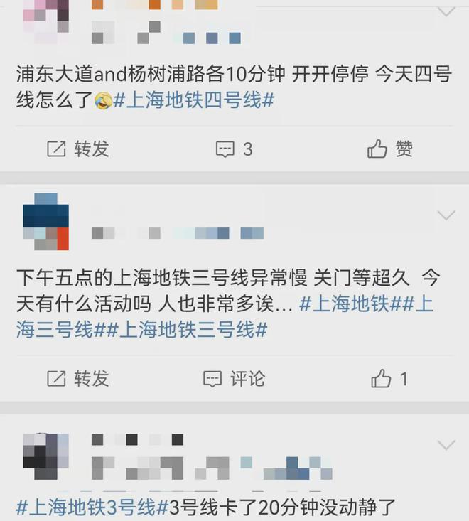
Task: View avatar of second post author
Action: click(x=46, y=222)
